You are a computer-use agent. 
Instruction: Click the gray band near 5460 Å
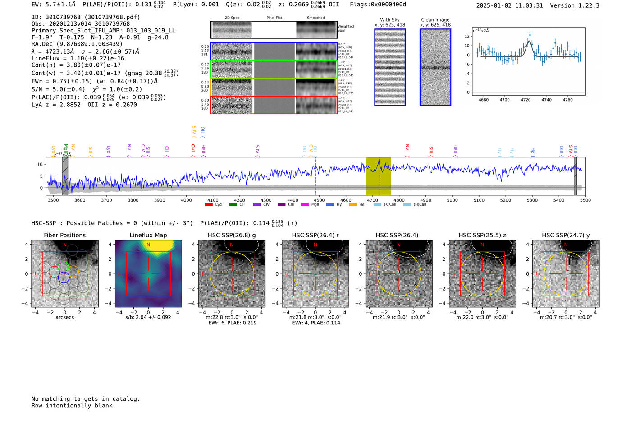(x=575, y=176)
